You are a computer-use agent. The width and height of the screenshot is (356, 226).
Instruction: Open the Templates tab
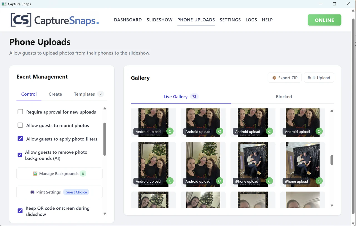coord(89,94)
